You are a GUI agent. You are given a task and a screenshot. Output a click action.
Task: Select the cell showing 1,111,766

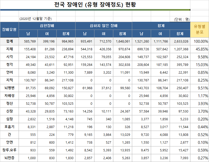click(x=160, y=41)
